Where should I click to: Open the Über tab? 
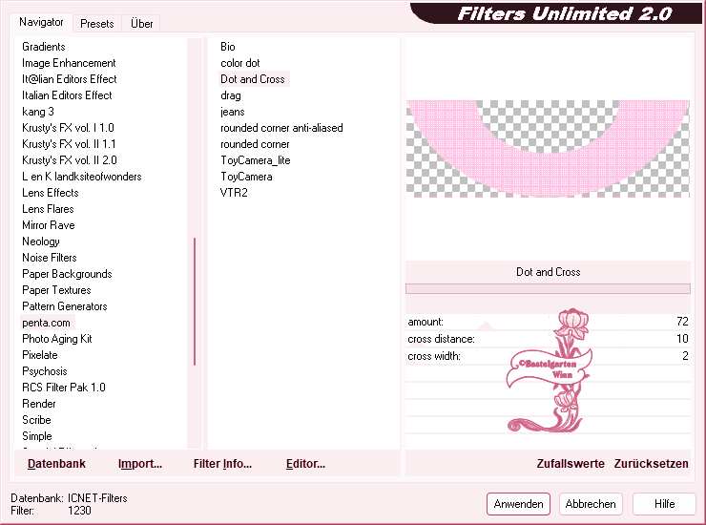[141, 24]
